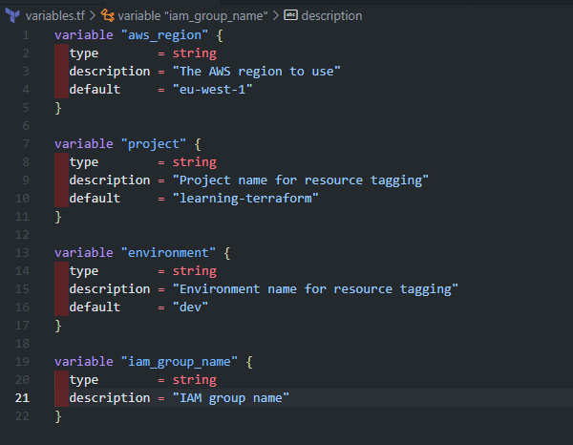This screenshot has width=573, height=445.
Task: Click the variable keyword on line 13
Action: pyautogui.click(x=84, y=253)
